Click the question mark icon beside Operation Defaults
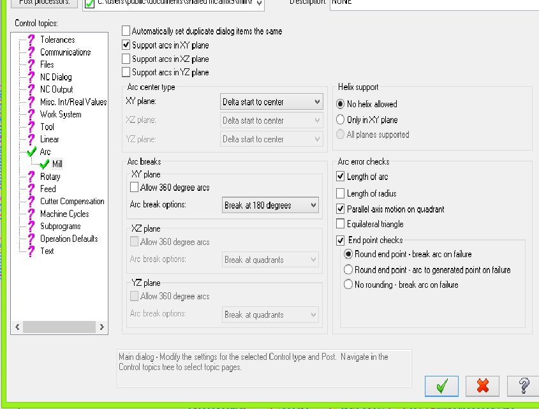Viewport: 539px width, 409px height. click(31, 239)
